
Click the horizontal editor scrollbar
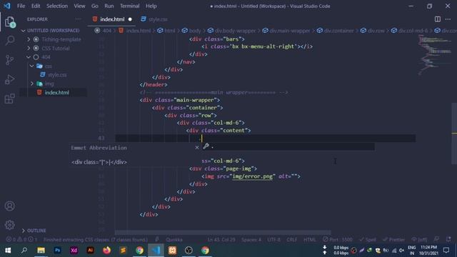223,233
